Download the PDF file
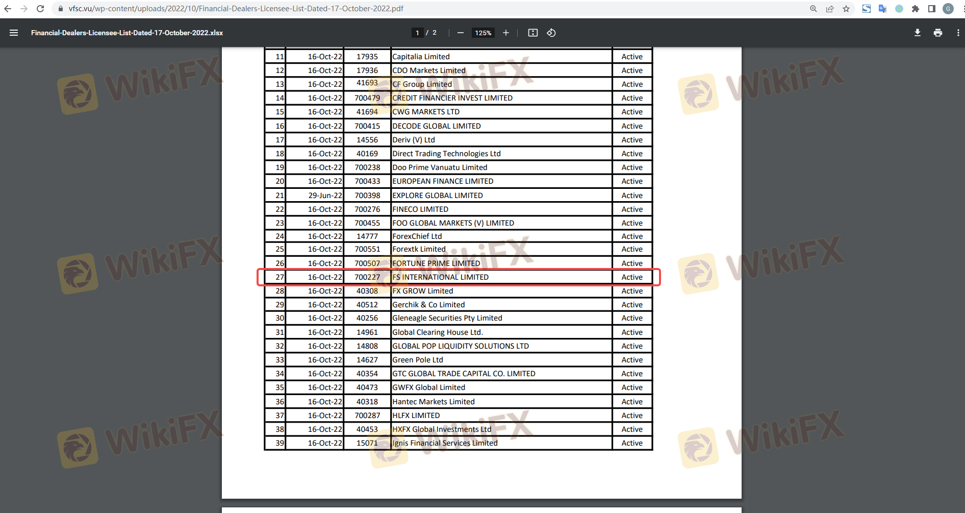Screen dimensions: 965x513 917,33
